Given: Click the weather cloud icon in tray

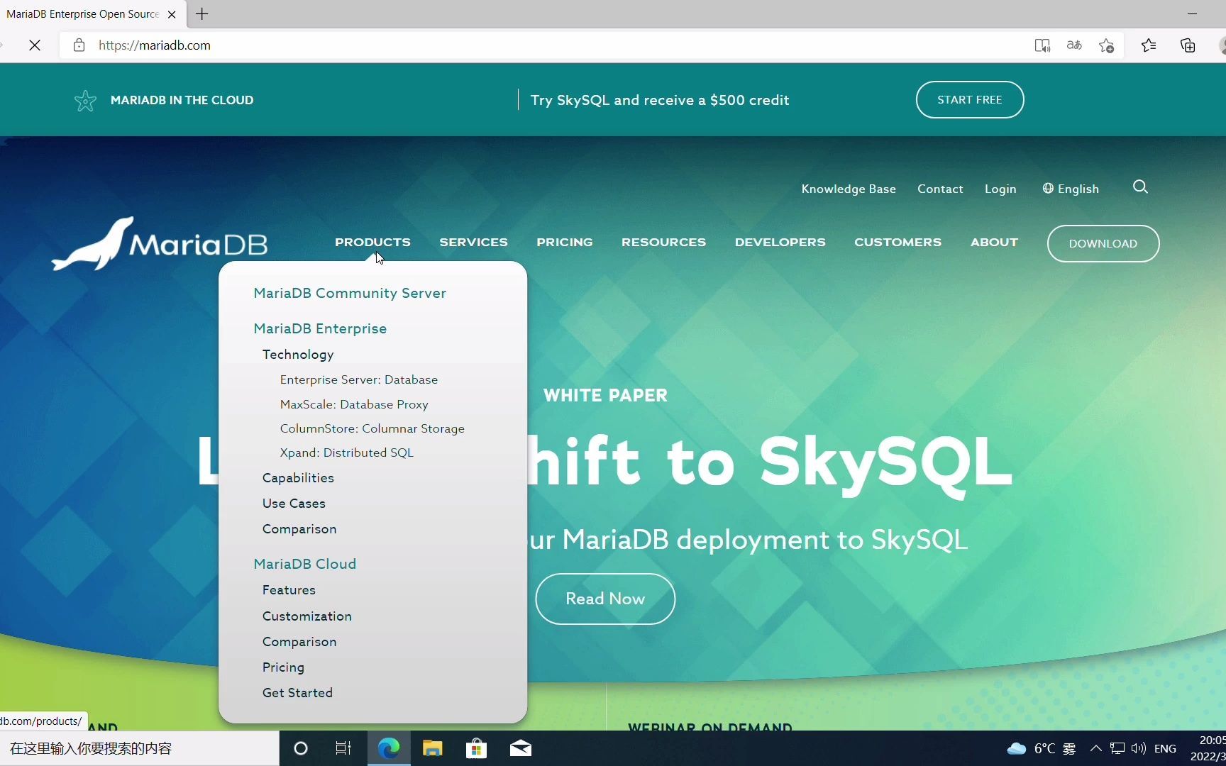Looking at the screenshot, I should (x=1017, y=748).
